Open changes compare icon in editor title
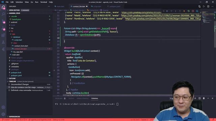 pyautogui.click(x=199, y=6)
